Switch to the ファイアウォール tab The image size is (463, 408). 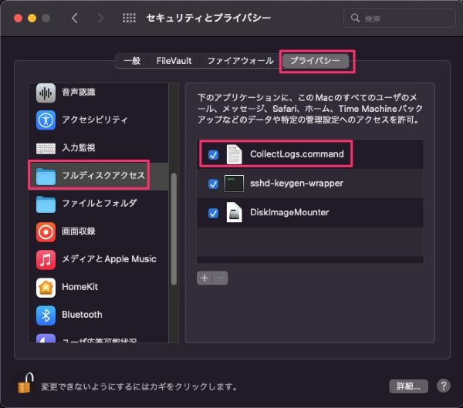(x=238, y=60)
